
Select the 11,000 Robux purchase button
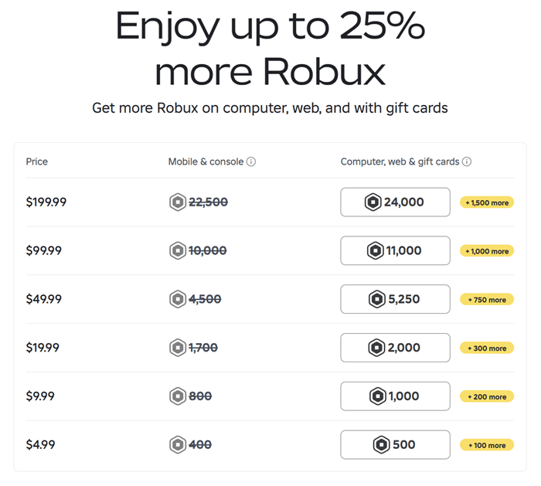click(395, 251)
